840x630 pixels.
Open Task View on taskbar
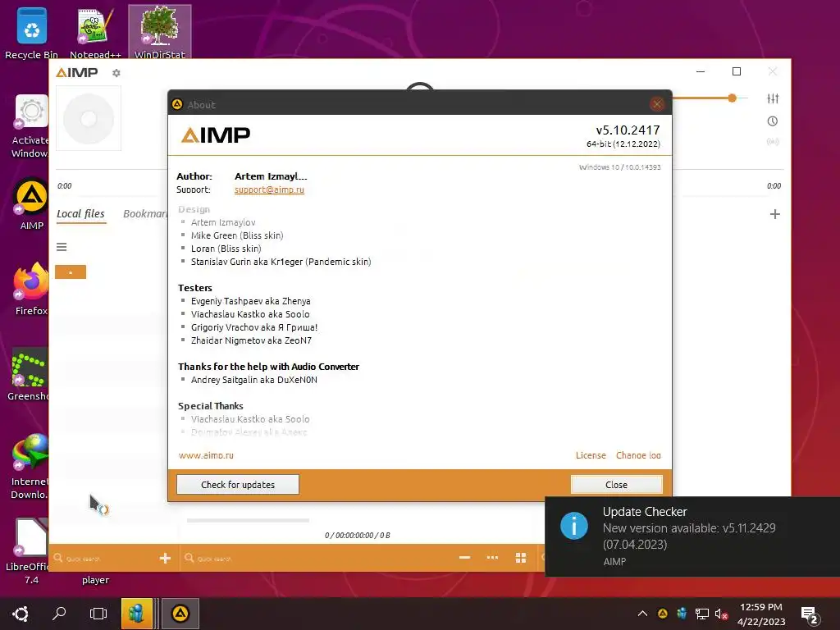[x=98, y=614]
